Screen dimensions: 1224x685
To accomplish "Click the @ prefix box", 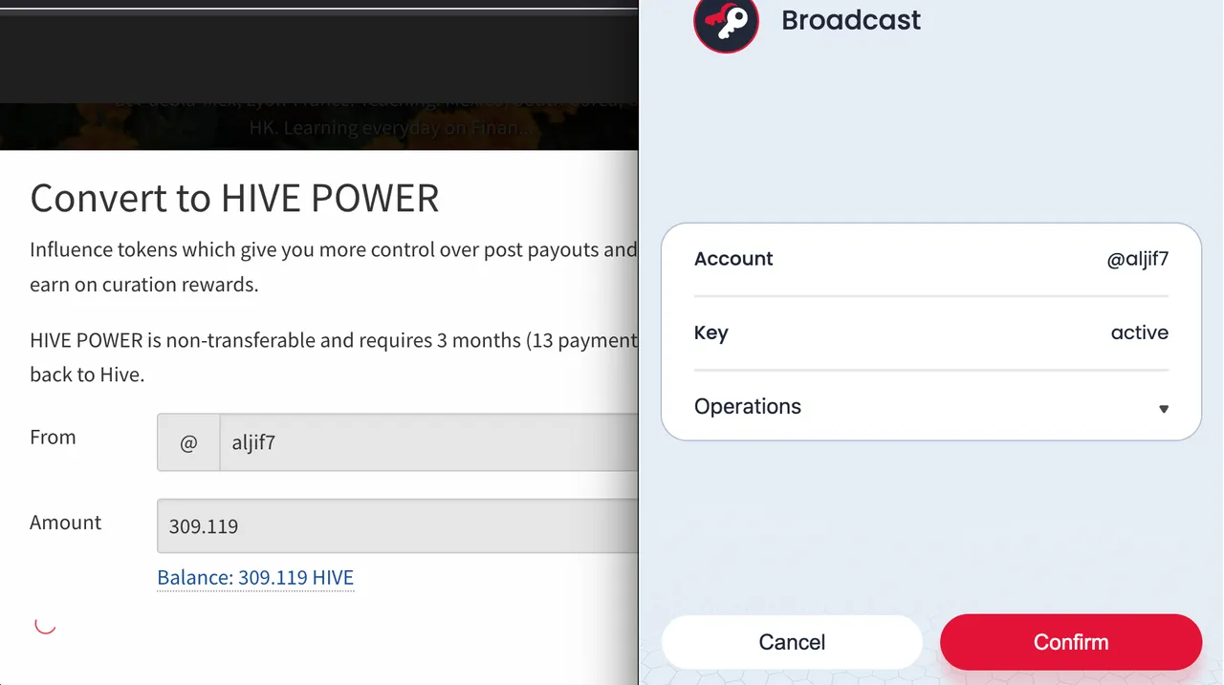I will tap(188, 442).
